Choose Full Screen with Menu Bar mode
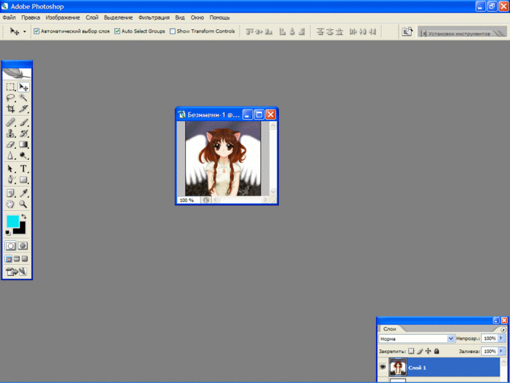510x383 pixels. [x=17, y=259]
